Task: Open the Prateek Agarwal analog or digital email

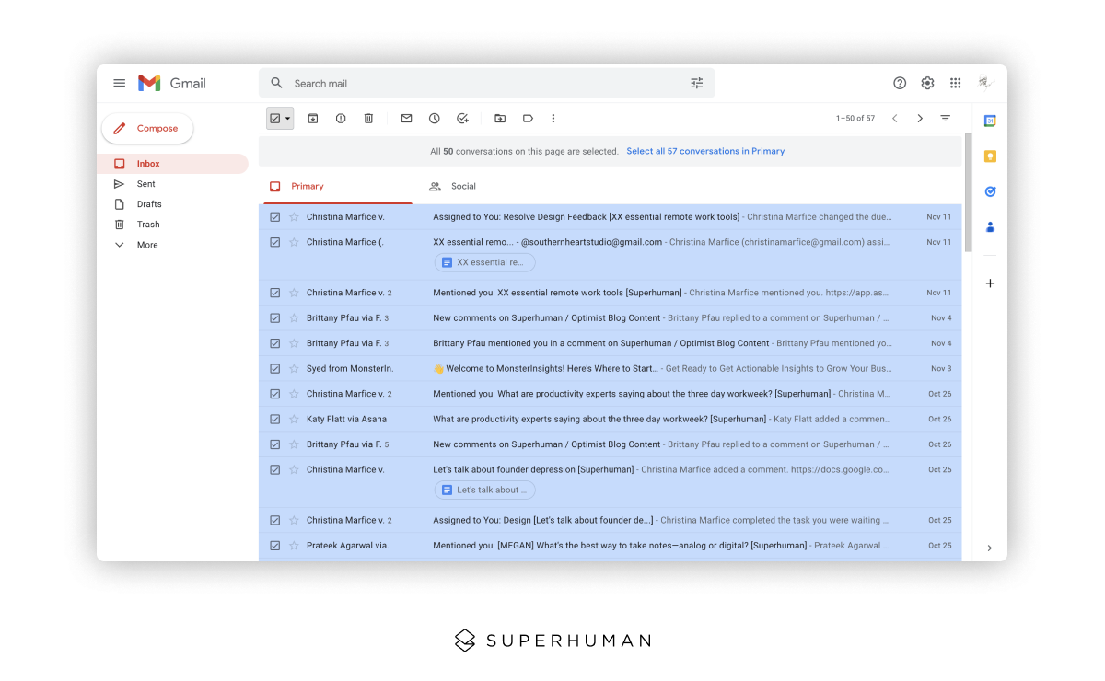Action: pyautogui.click(x=610, y=546)
